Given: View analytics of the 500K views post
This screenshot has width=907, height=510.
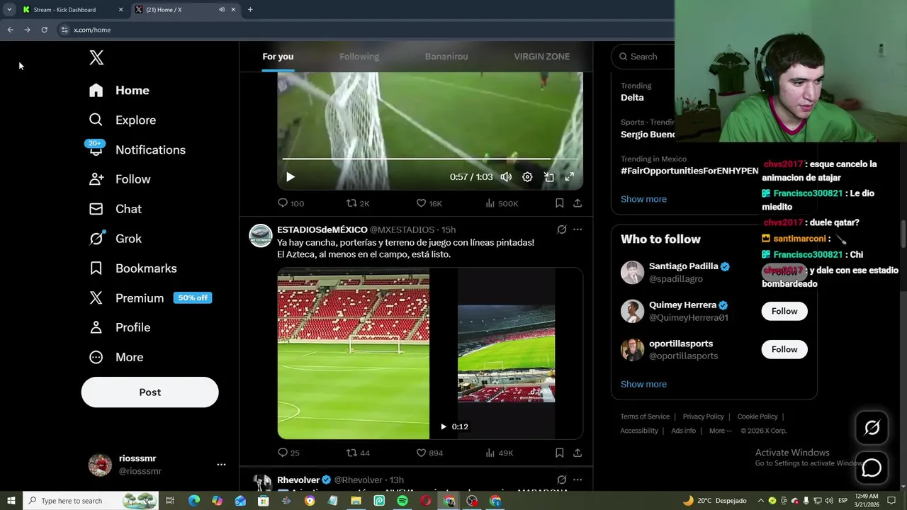Looking at the screenshot, I should pyautogui.click(x=502, y=203).
